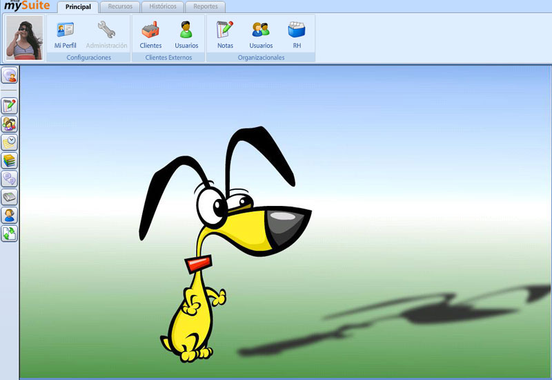This screenshot has height=380, width=552.
Task: Switch to the Históricos tab
Action: click(163, 7)
